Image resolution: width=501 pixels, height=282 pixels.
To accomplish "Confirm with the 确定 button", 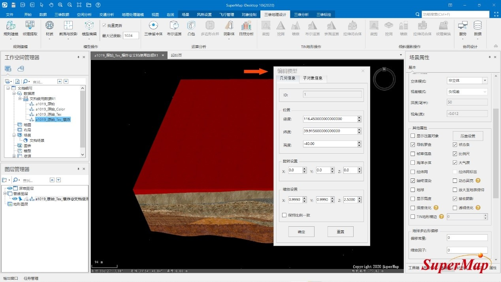I will (x=301, y=231).
